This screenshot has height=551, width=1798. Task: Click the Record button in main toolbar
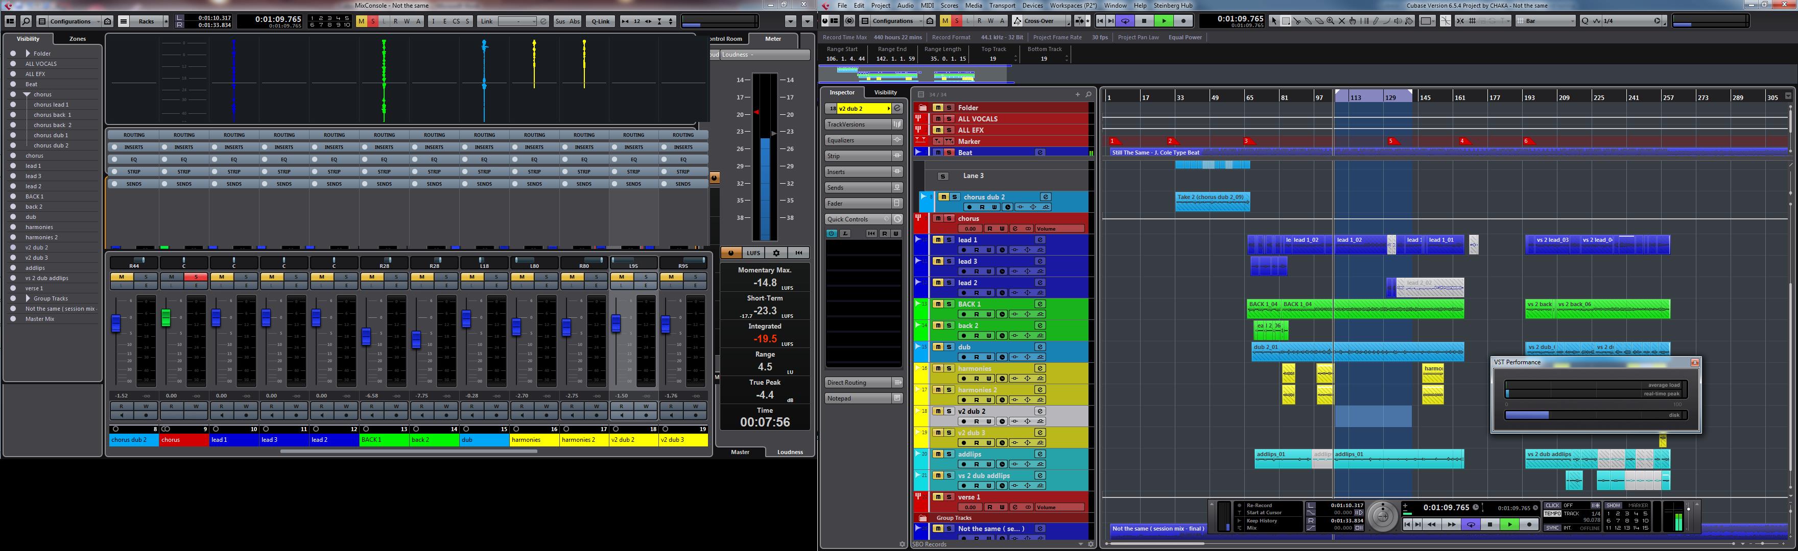coord(1184,21)
